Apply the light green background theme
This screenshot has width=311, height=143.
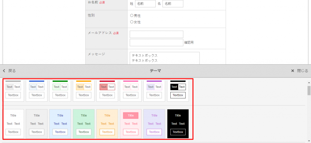point(84,124)
